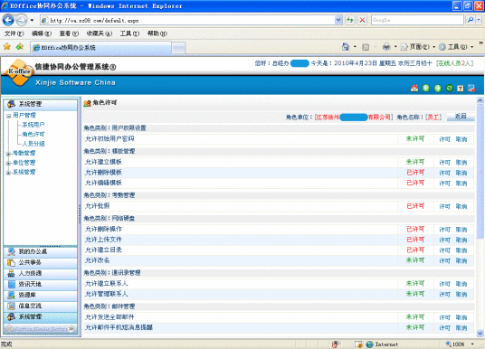This screenshot has width=485, height=349.
Task: Open 系统用户 in the tree
Action: tap(33, 125)
